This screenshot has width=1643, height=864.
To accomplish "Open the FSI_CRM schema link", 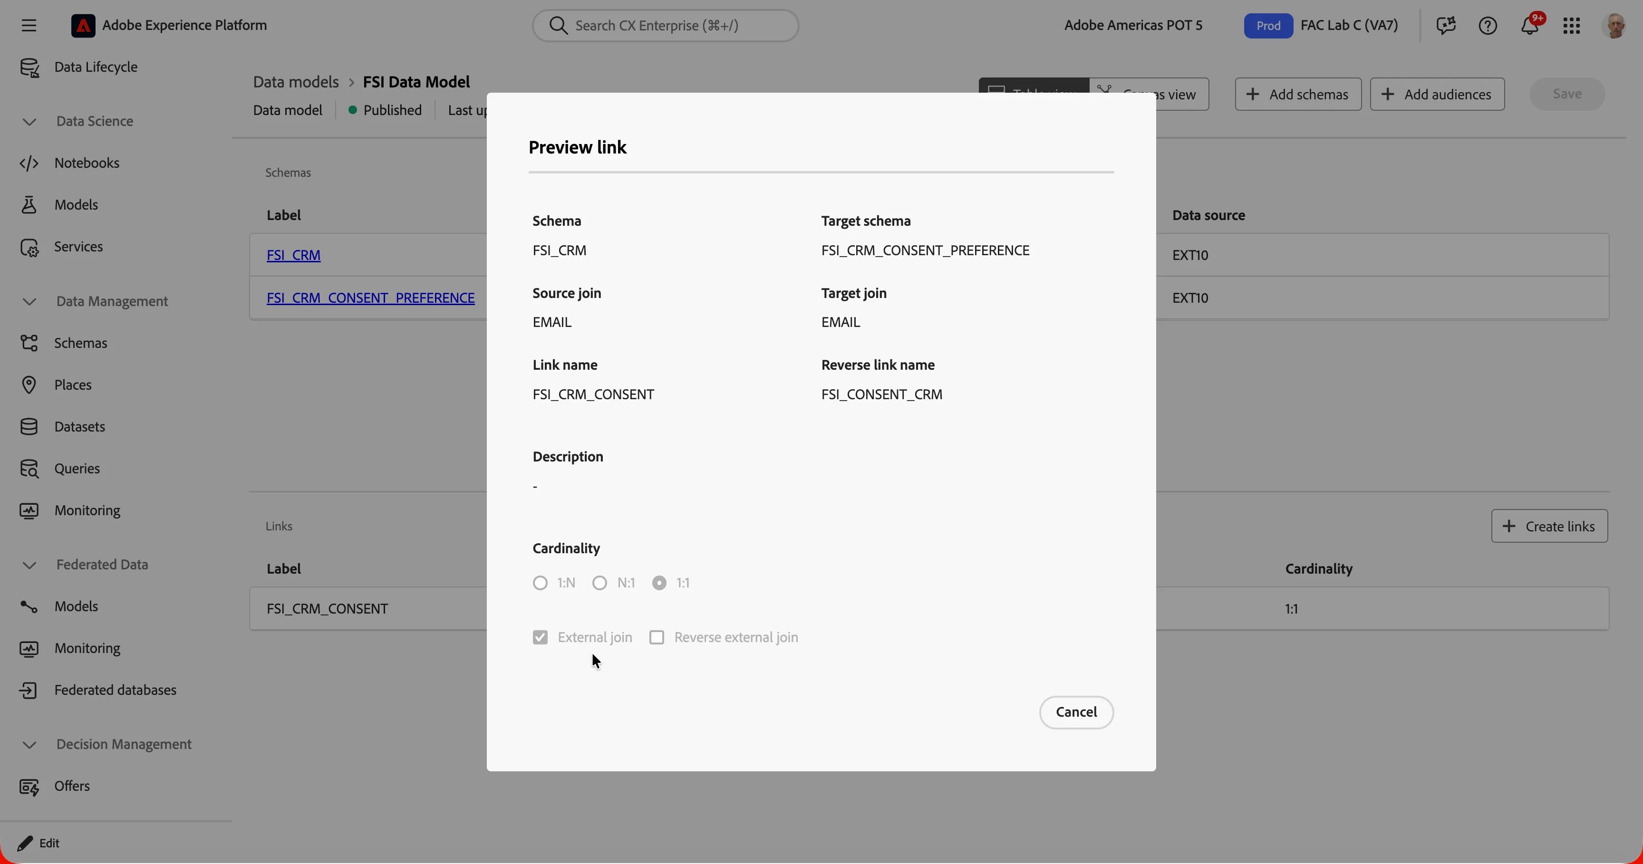I will [x=293, y=255].
